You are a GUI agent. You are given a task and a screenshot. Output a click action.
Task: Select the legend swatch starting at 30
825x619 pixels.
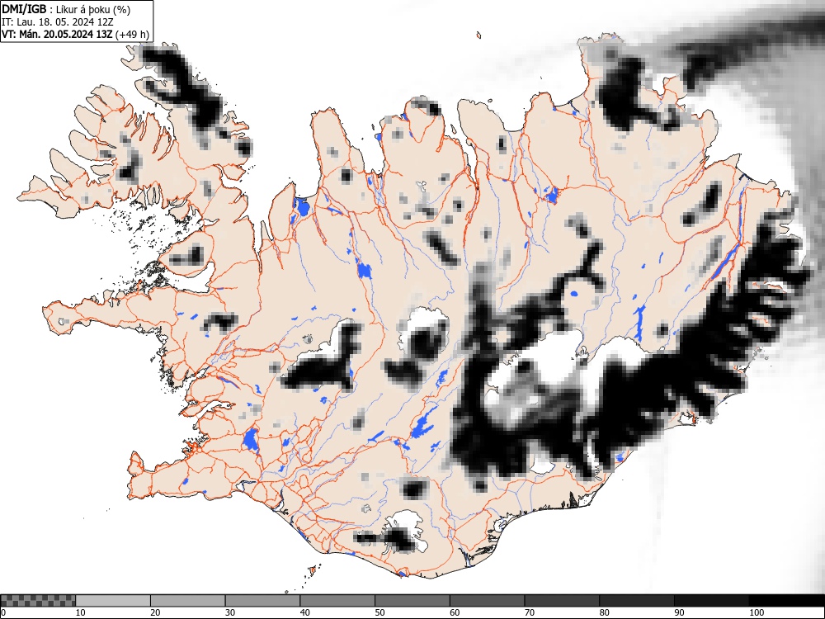pyautogui.click(x=262, y=601)
